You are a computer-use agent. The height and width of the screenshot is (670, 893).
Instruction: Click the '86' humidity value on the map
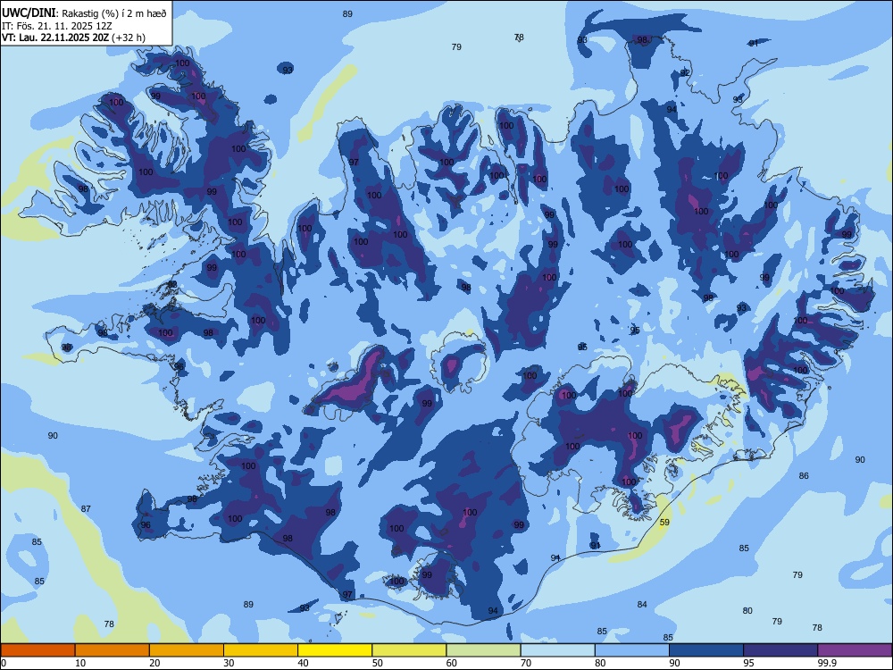804,476
